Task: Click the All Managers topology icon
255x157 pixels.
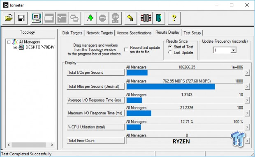Action: [15, 42]
